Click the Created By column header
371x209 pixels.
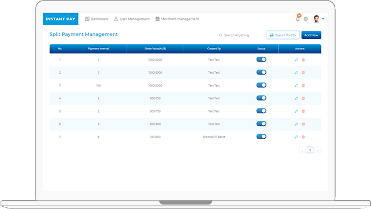pyautogui.click(x=214, y=48)
